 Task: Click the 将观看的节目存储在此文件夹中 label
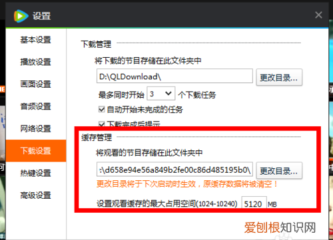(149, 153)
